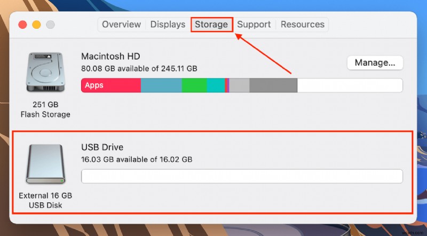Click the Macintosh HD name label
427x236 pixels.
tap(110, 56)
